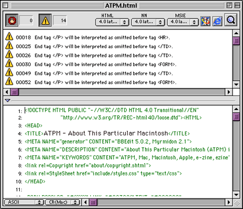Preview in Internet Explorer icon

pos(218,21)
